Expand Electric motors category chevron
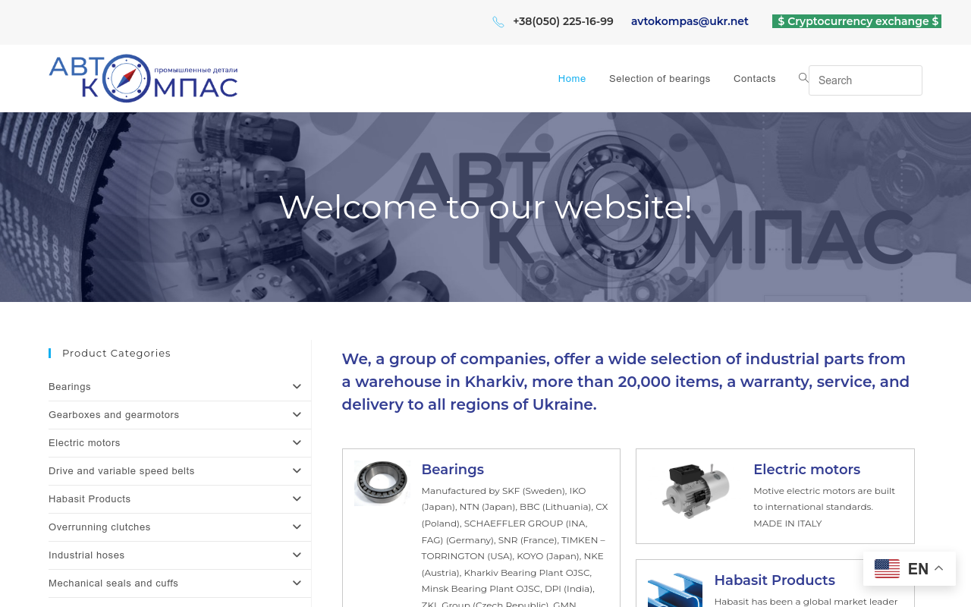Viewport: 971px width, 607px height. [x=297, y=443]
